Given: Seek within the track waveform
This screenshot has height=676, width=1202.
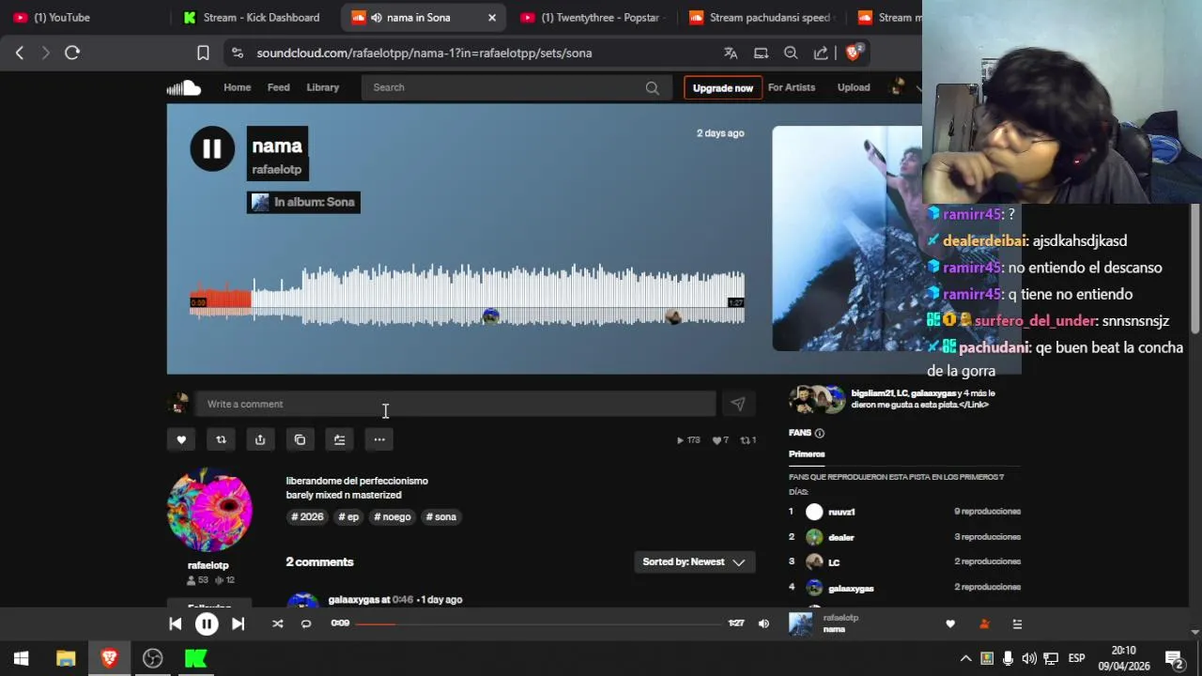Looking at the screenshot, I should 468,296.
